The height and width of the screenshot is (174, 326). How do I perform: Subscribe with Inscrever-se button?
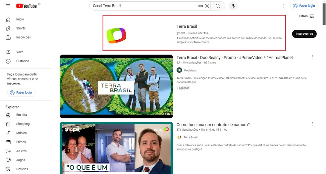point(304,34)
